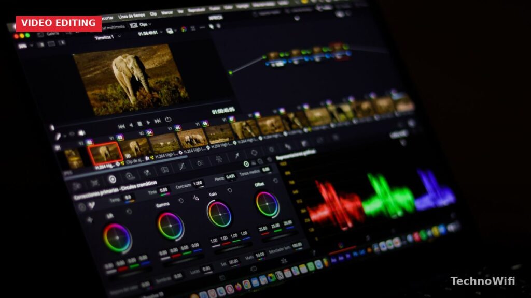Click the Contraste value field 1.000
The image size is (531, 298).
pyautogui.click(x=198, y=184)
